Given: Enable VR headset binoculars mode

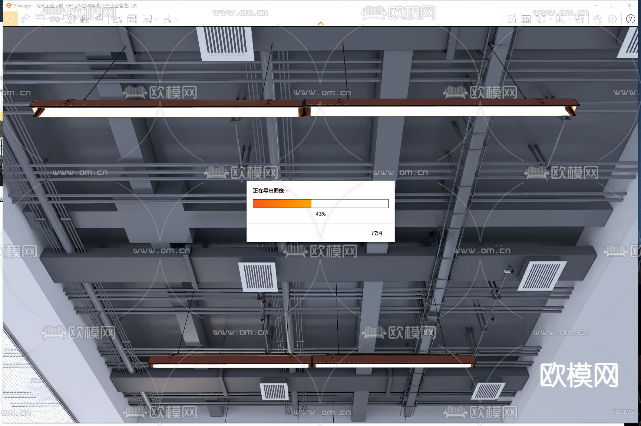Looking at the screenshot, I should (55, 19).
